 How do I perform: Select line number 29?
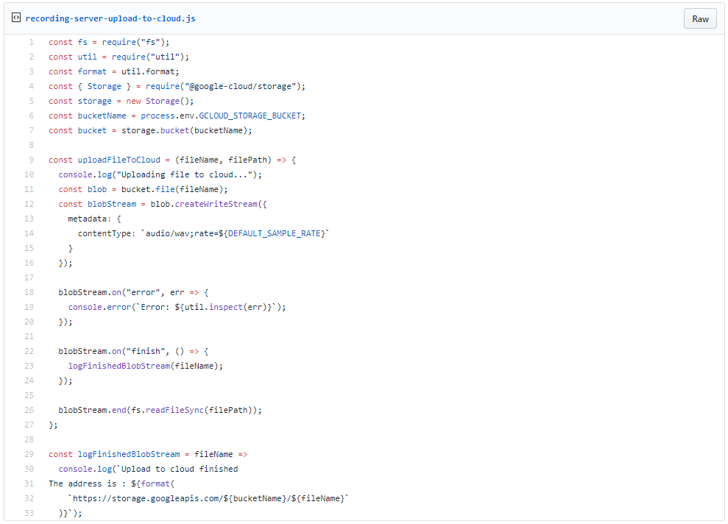coord(29,454)
